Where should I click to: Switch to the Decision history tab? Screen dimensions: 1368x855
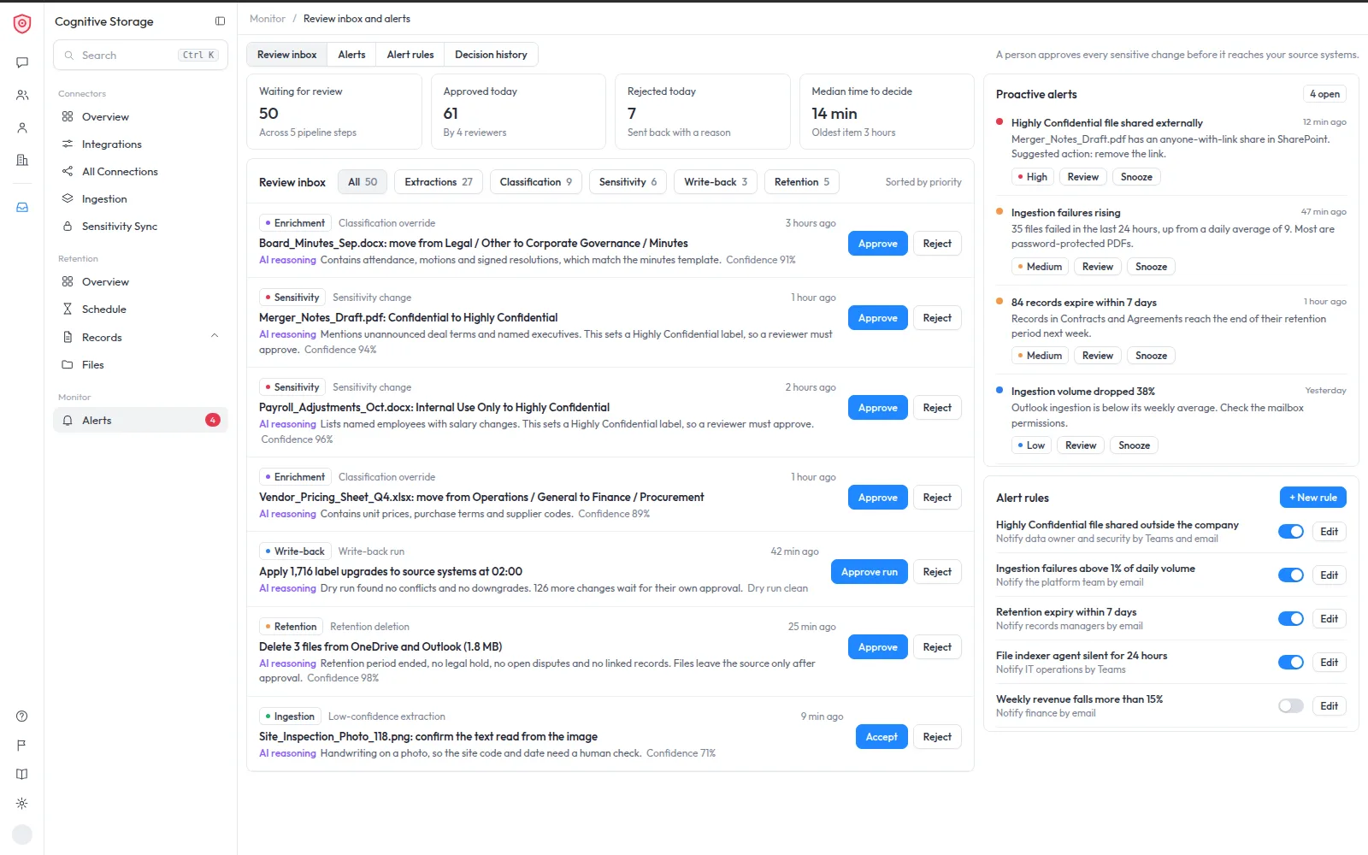coord(491,55)
